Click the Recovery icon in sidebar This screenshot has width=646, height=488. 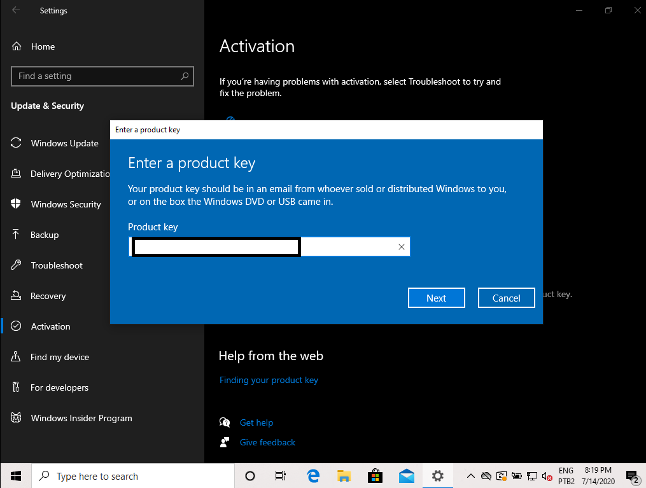pyautogui.click(x=16, y=295)
